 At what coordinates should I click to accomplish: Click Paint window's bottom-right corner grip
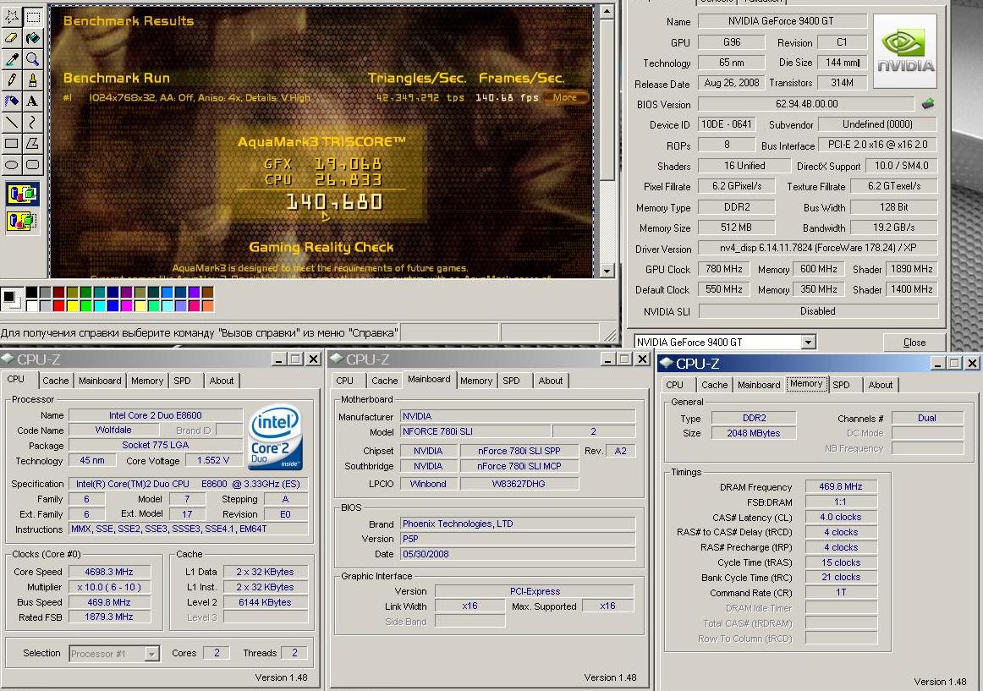tap(609, 334)
